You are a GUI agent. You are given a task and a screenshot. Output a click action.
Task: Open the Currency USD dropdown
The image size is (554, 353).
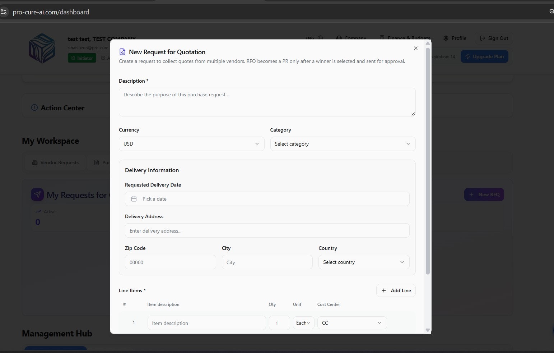pyautogui.click(x=191, y=144)
